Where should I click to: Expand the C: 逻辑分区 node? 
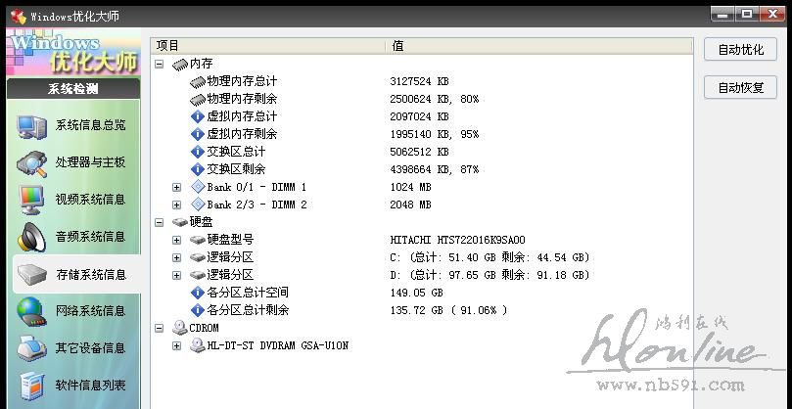[x=176, y=257]
